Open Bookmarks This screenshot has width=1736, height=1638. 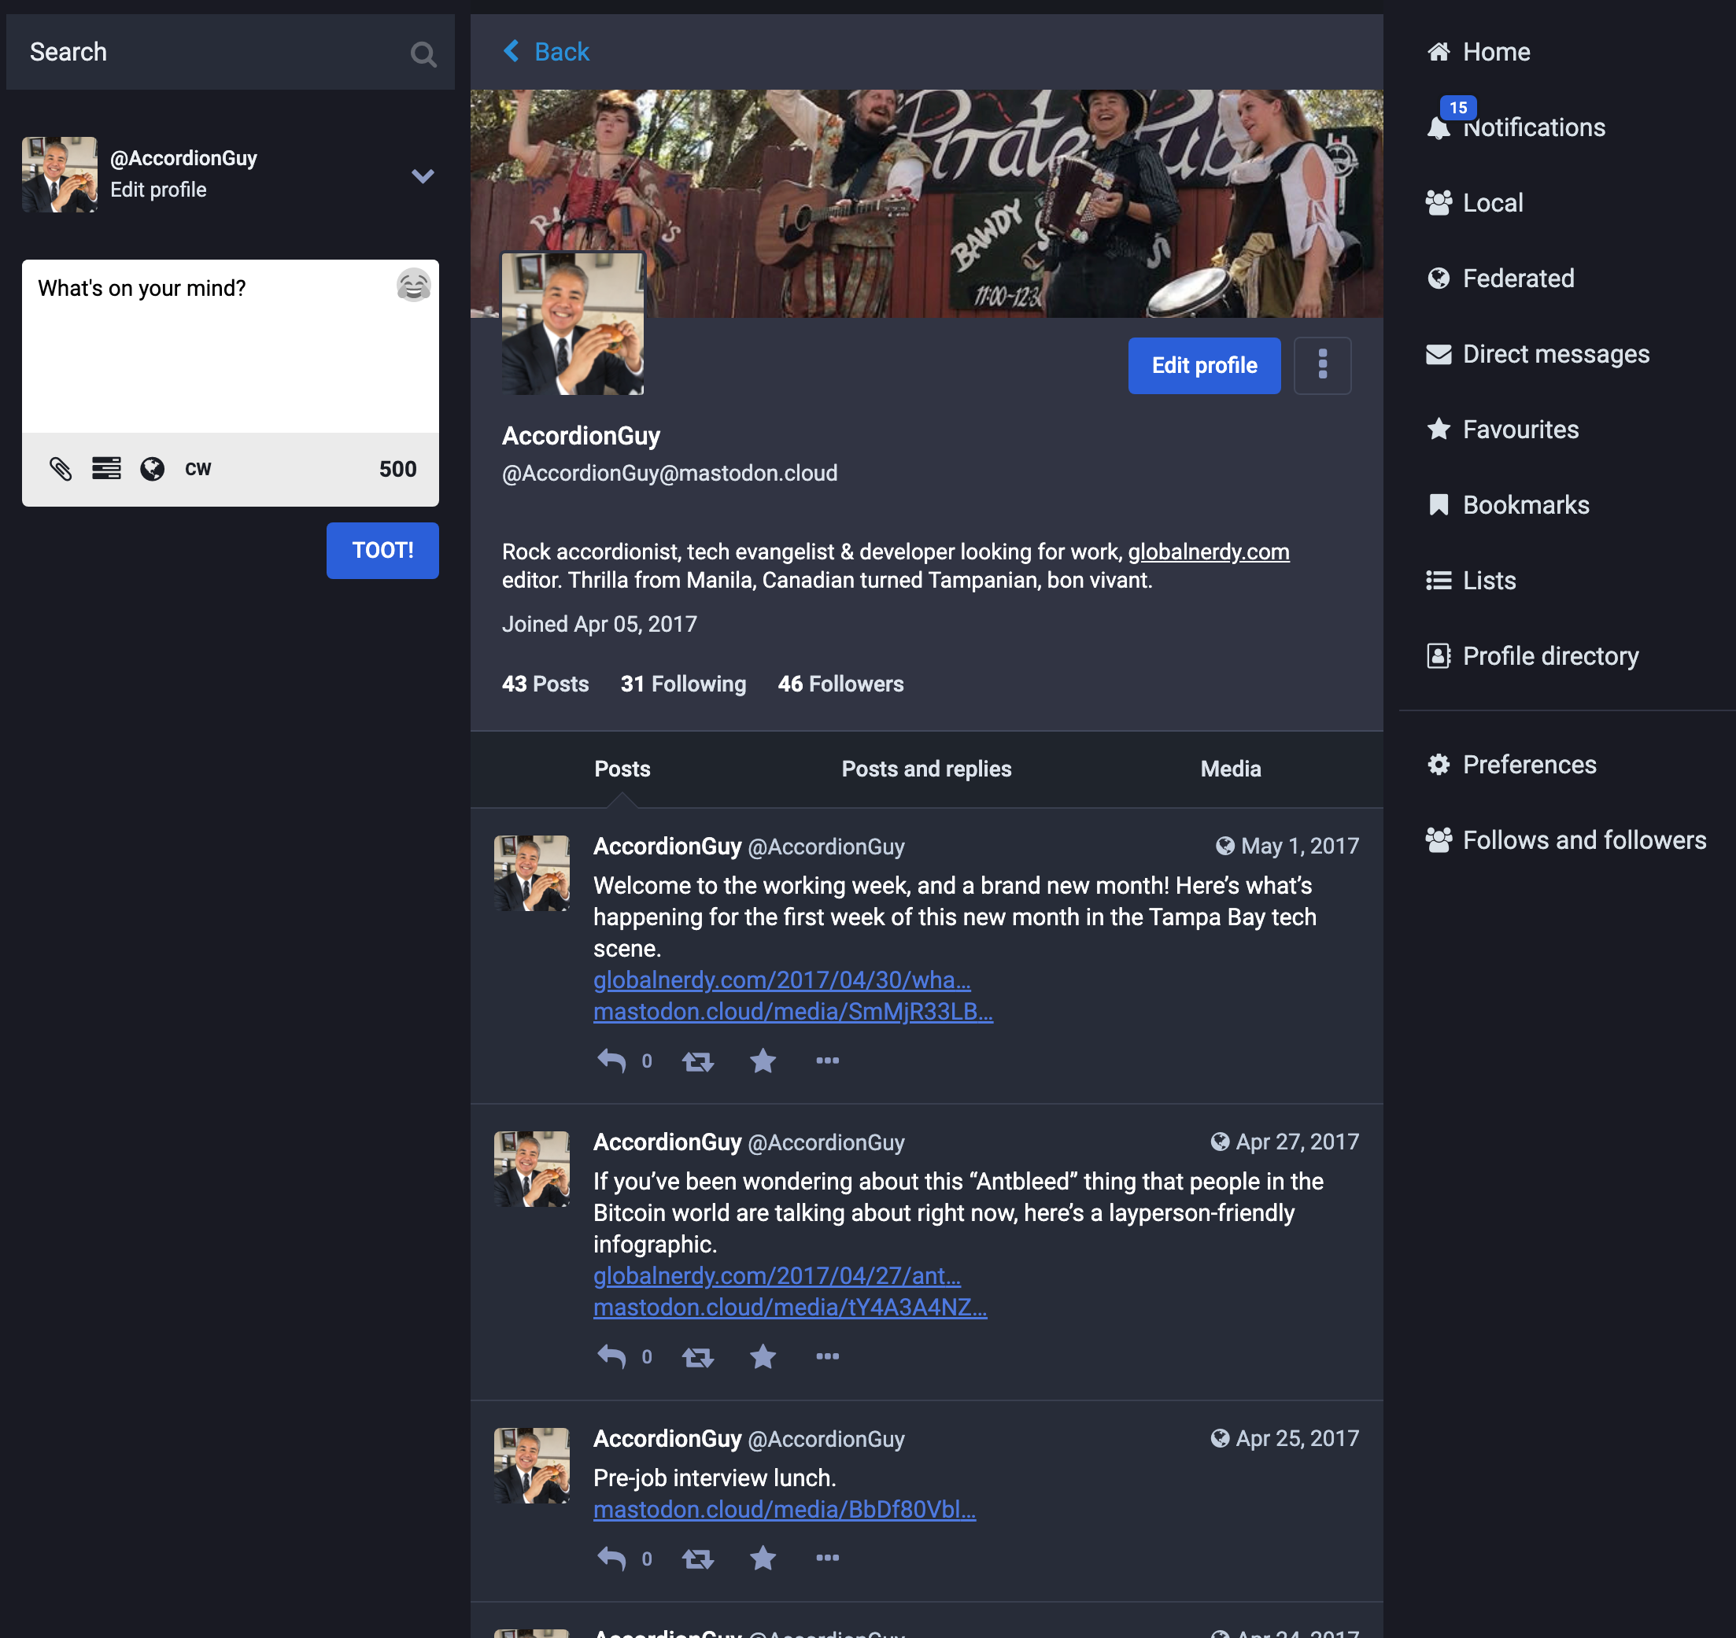pyautogui.click(x=1507, y=504)
